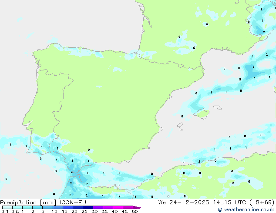Click the legend tick label '10'
276x213 pixels.
pyautogui.click(x=54, y=211)
